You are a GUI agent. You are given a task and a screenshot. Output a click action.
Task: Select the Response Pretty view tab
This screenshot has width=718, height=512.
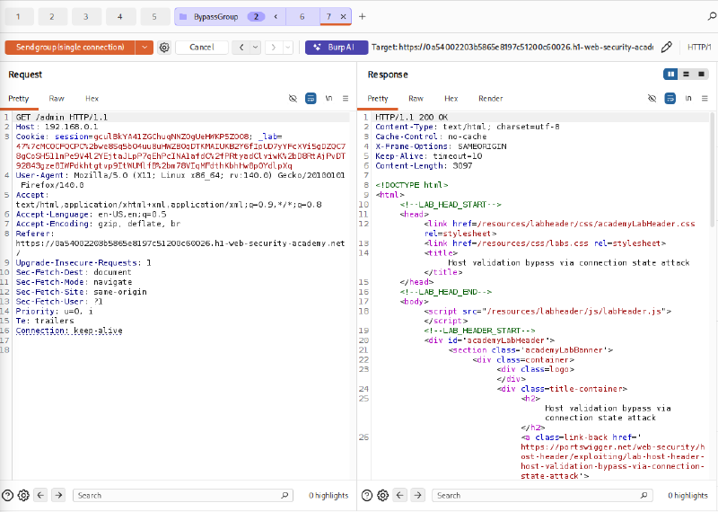point(378,99)
